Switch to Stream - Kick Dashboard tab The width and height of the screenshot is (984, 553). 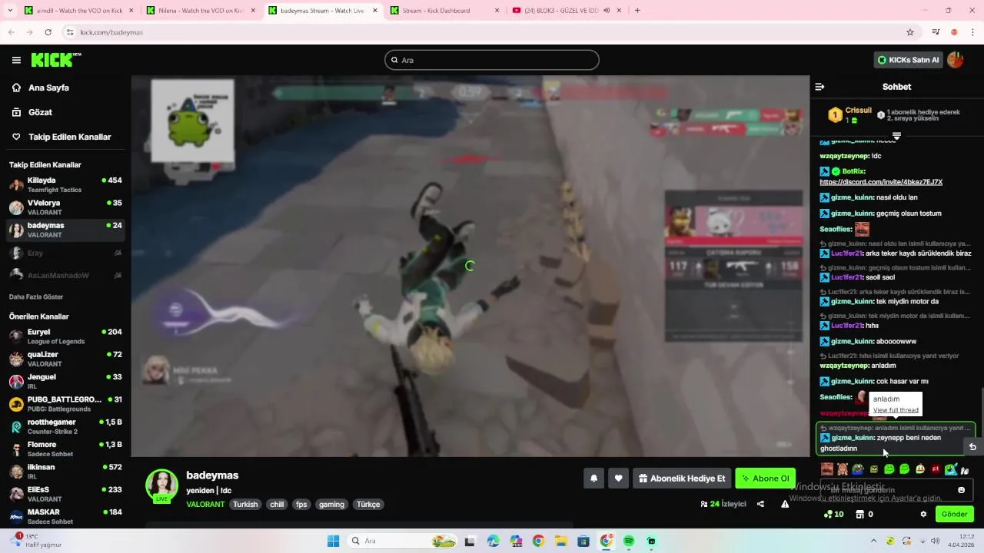click(x=445, y=11)
